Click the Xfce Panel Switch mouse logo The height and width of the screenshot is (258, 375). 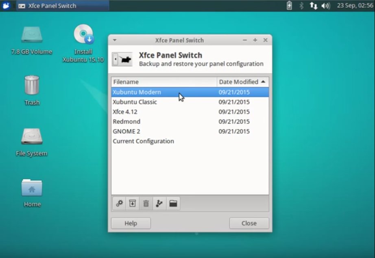pos(122,59)
